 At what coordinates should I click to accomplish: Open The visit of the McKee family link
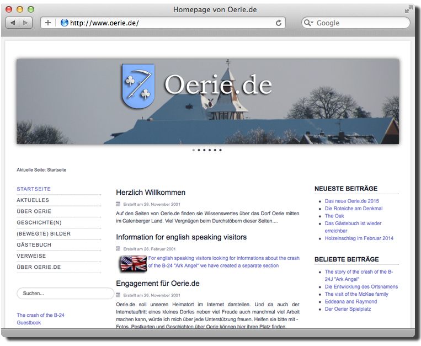[356, 294]
